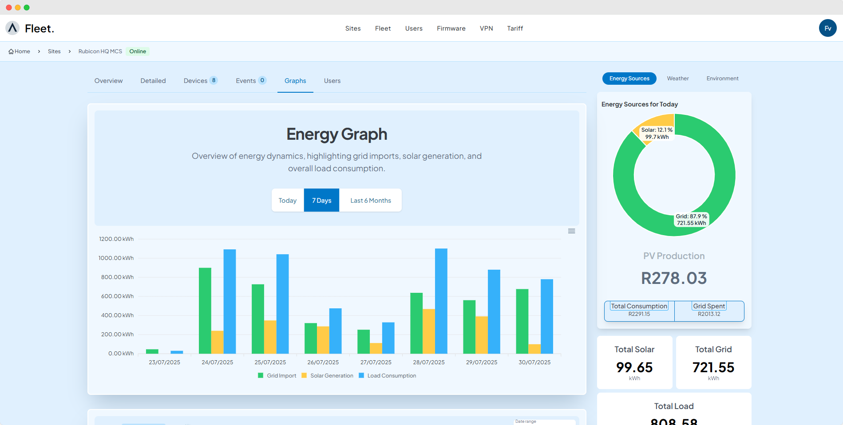Open the Weather tab
843x425 pixels.
[678, 78]
